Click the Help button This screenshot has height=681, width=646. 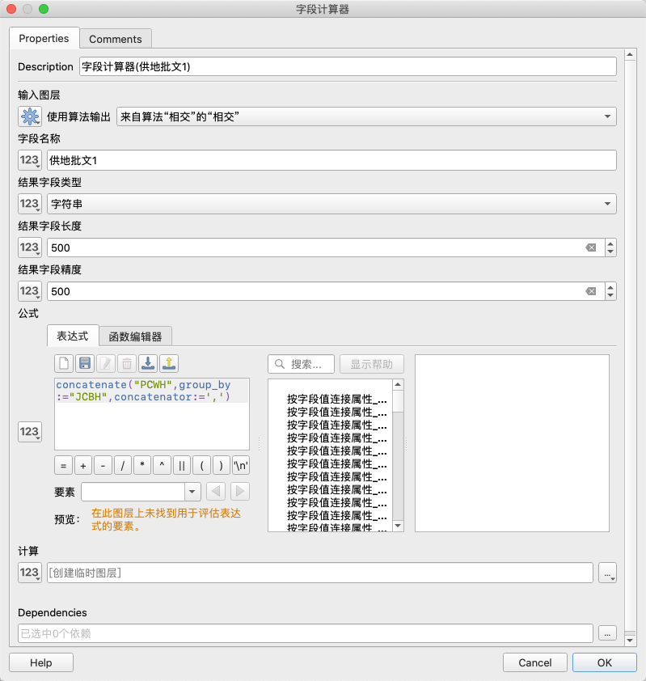pos(41,662)
